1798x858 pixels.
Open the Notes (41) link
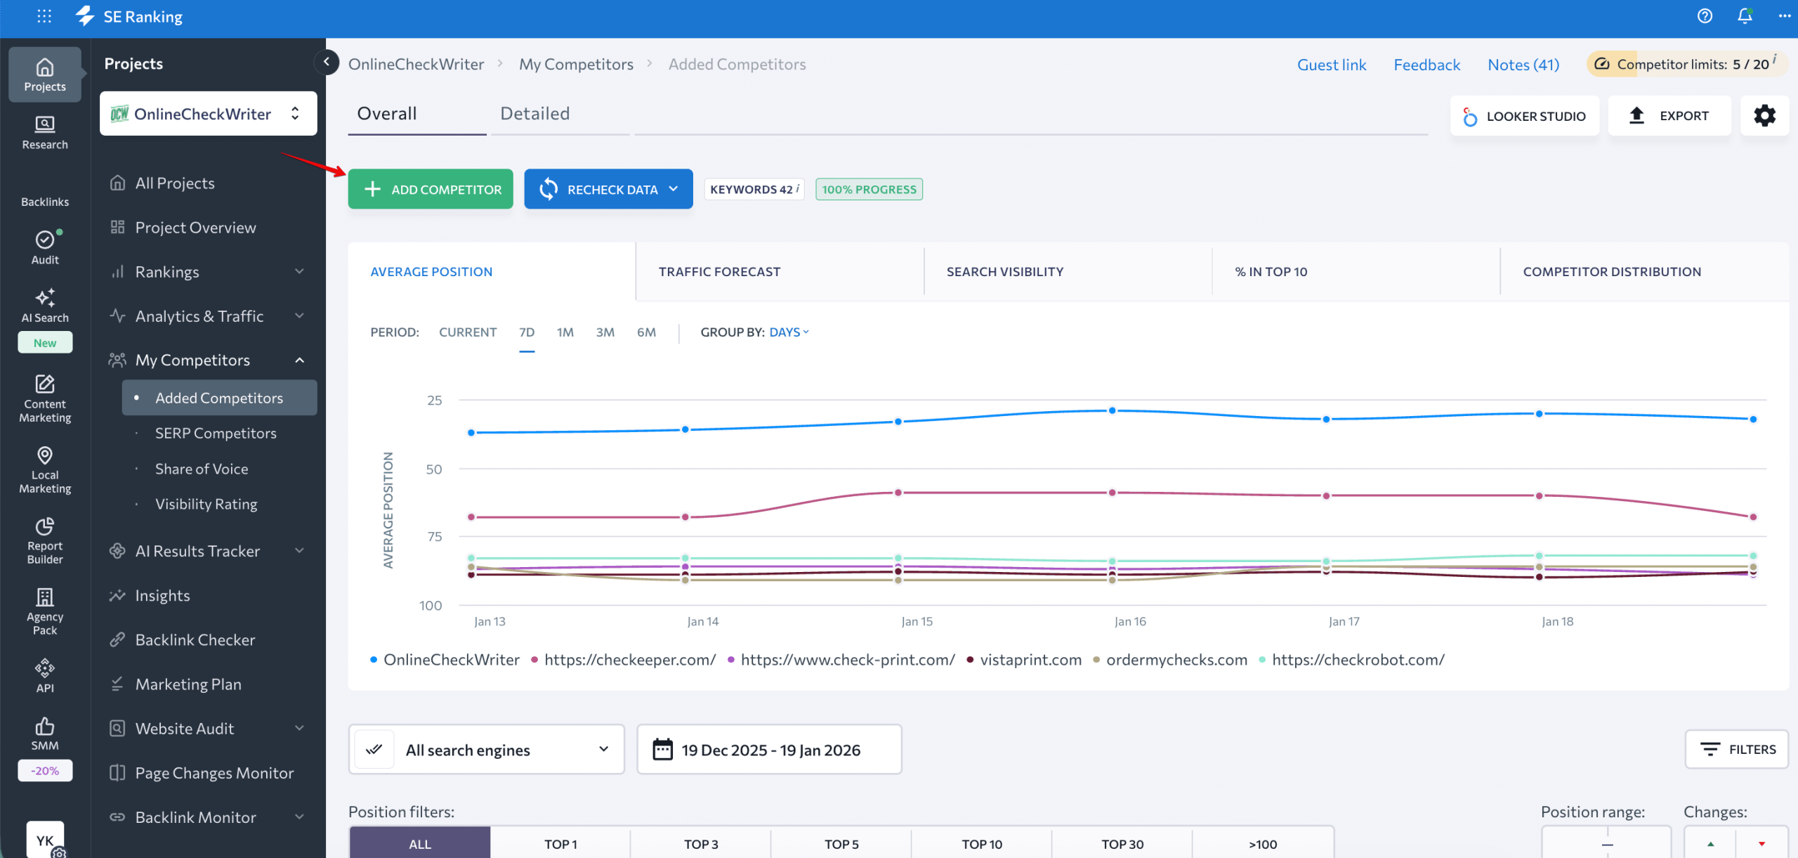(x=1523, y=64)
